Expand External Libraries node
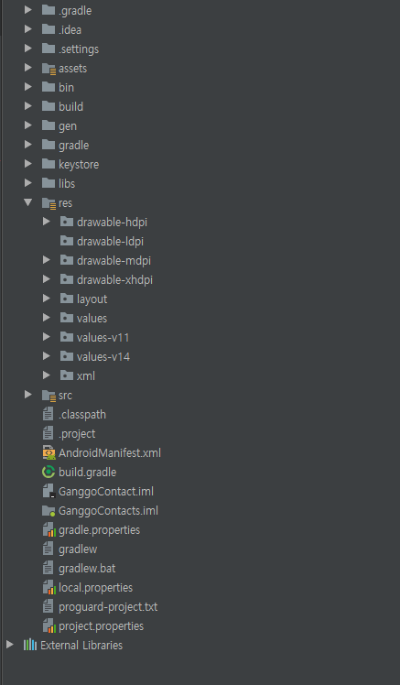The width and height of the screenshot is (400, 685). click(x=9, y=645)
